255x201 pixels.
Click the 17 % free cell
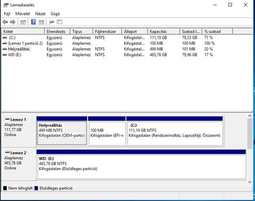click(x=208, y=55)
